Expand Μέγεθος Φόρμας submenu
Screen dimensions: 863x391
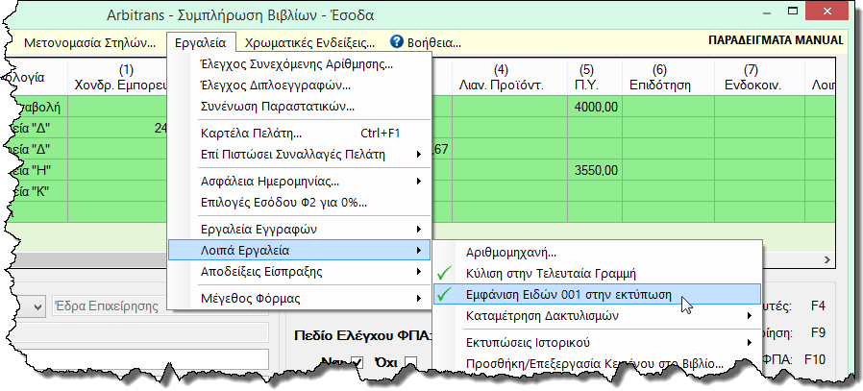click(300, 299)
